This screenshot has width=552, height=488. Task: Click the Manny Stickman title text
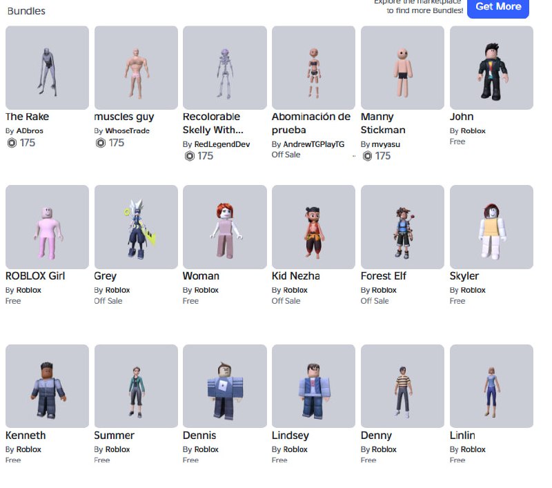click(383, 124)
